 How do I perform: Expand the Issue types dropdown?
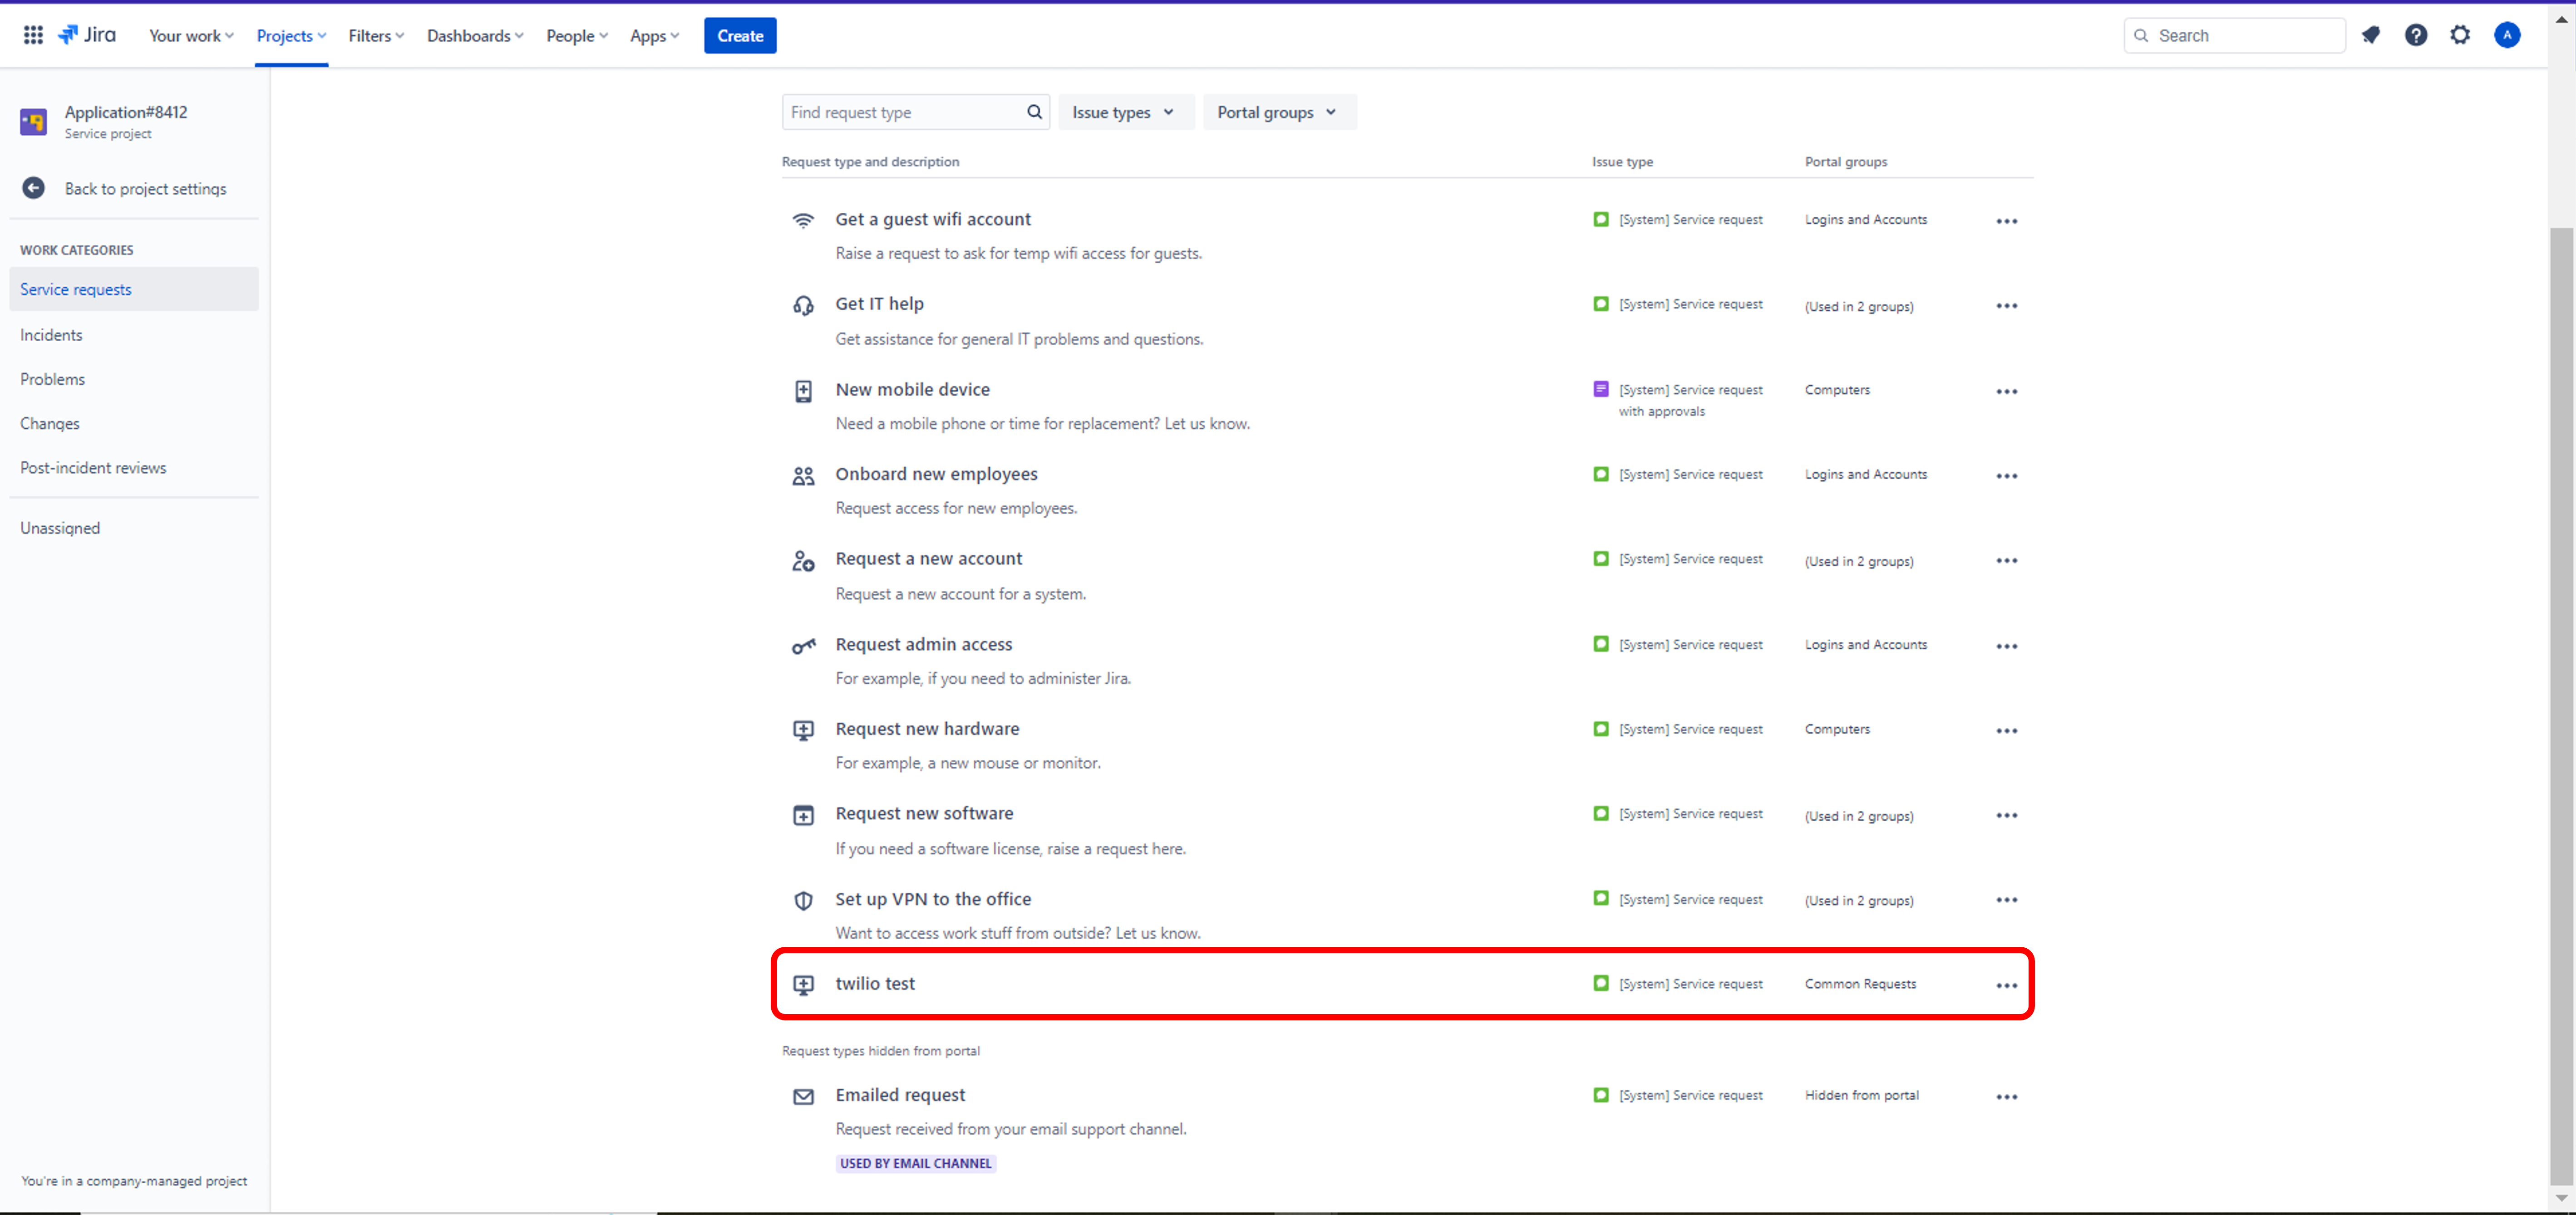(1124, 112)
